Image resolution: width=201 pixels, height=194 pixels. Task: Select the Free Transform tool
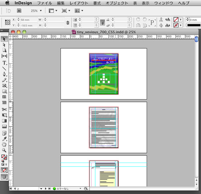click(4, 115)
